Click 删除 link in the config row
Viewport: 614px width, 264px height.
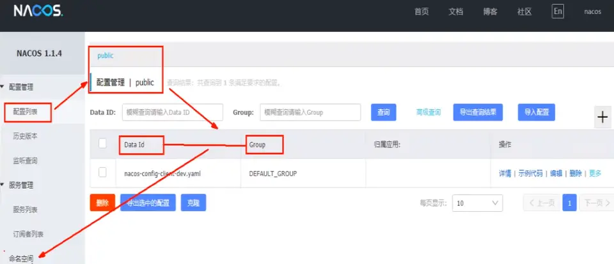coord(576,173)
